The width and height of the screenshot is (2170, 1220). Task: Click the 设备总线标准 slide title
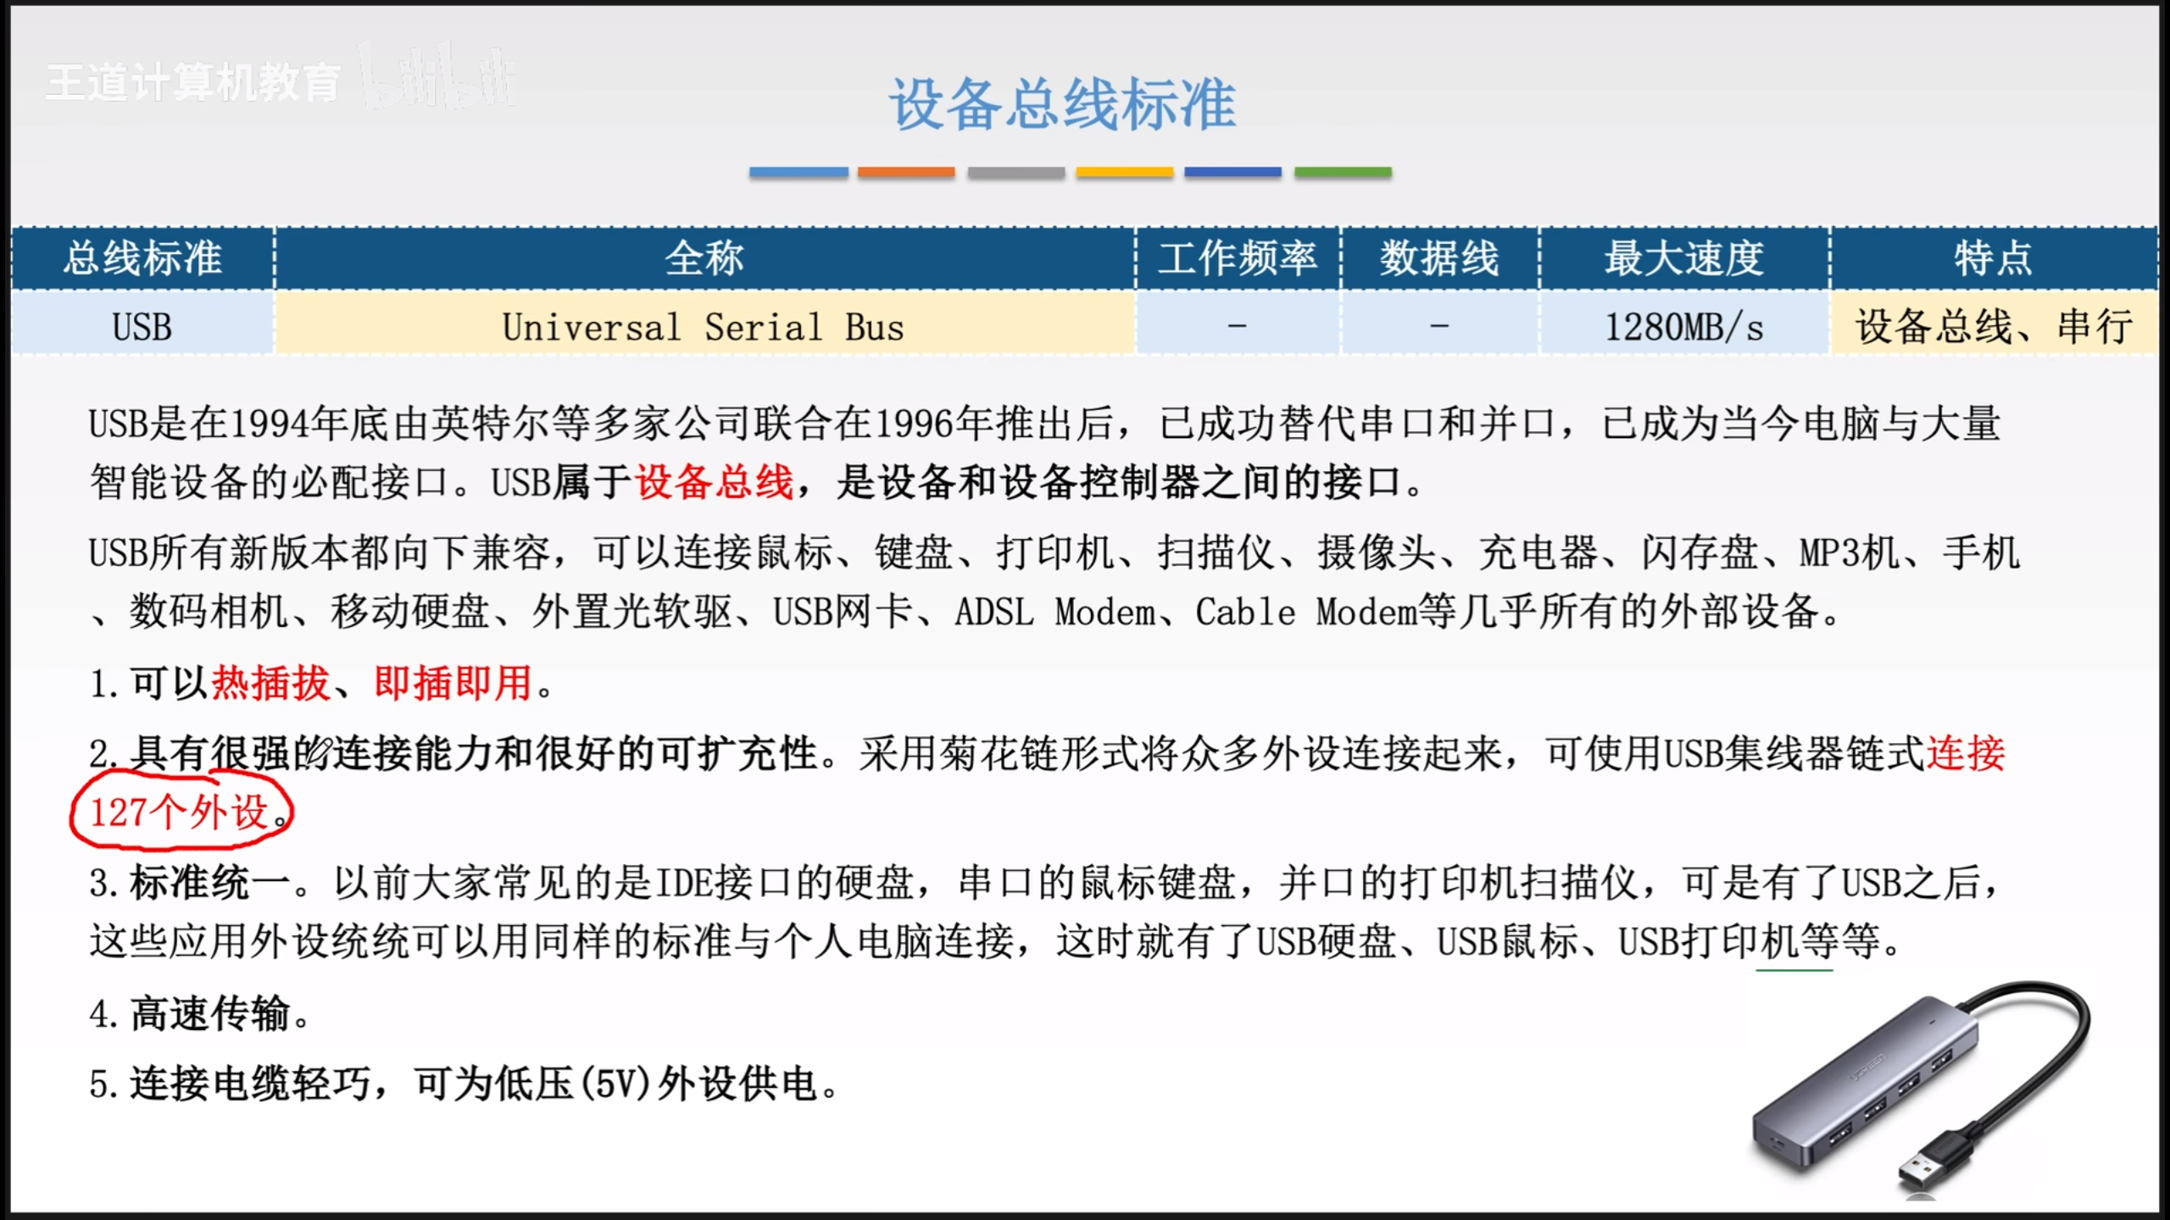coord(1063,103)
